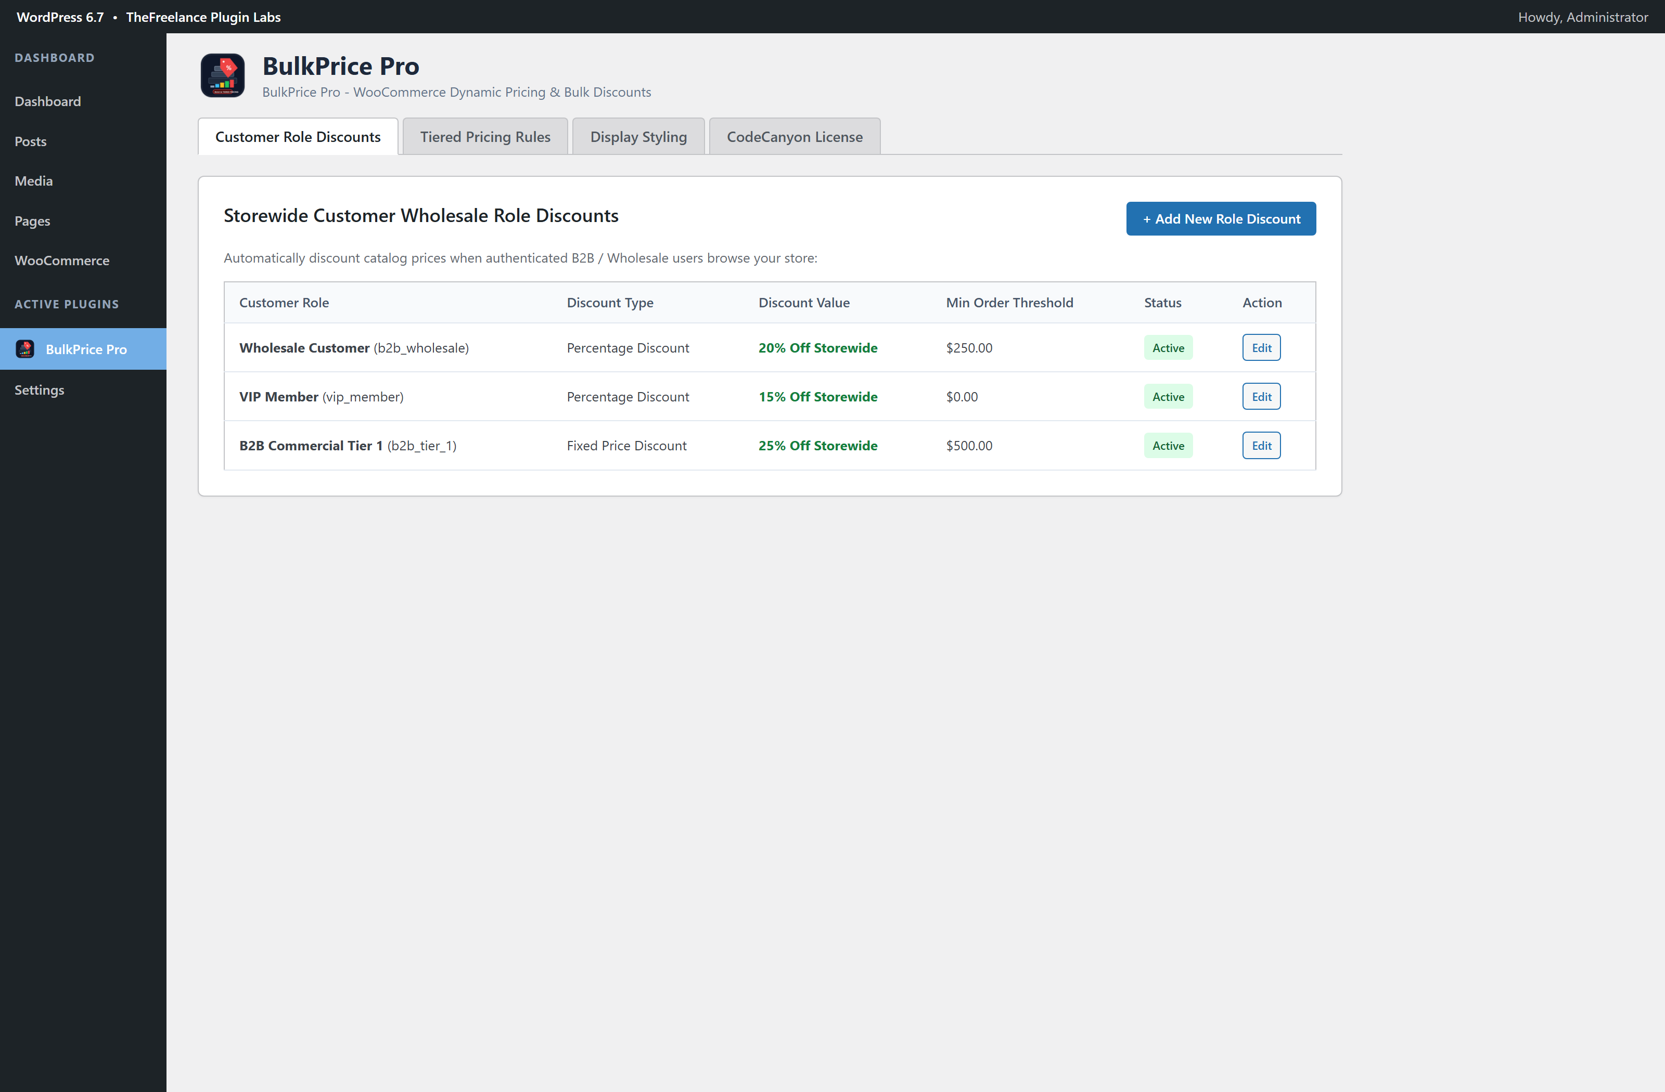Click B2B Commercial Tier 1 (b2b_tier_1) role name
The width and height of the screenshot is (1665, 1092).
(x=348, y=445)
